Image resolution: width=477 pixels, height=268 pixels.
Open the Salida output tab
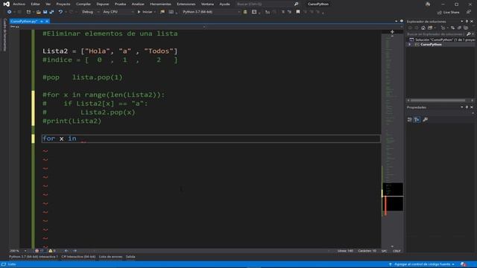point(130,257)
